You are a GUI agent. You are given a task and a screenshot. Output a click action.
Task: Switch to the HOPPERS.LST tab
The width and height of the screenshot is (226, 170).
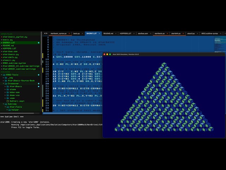126,34
